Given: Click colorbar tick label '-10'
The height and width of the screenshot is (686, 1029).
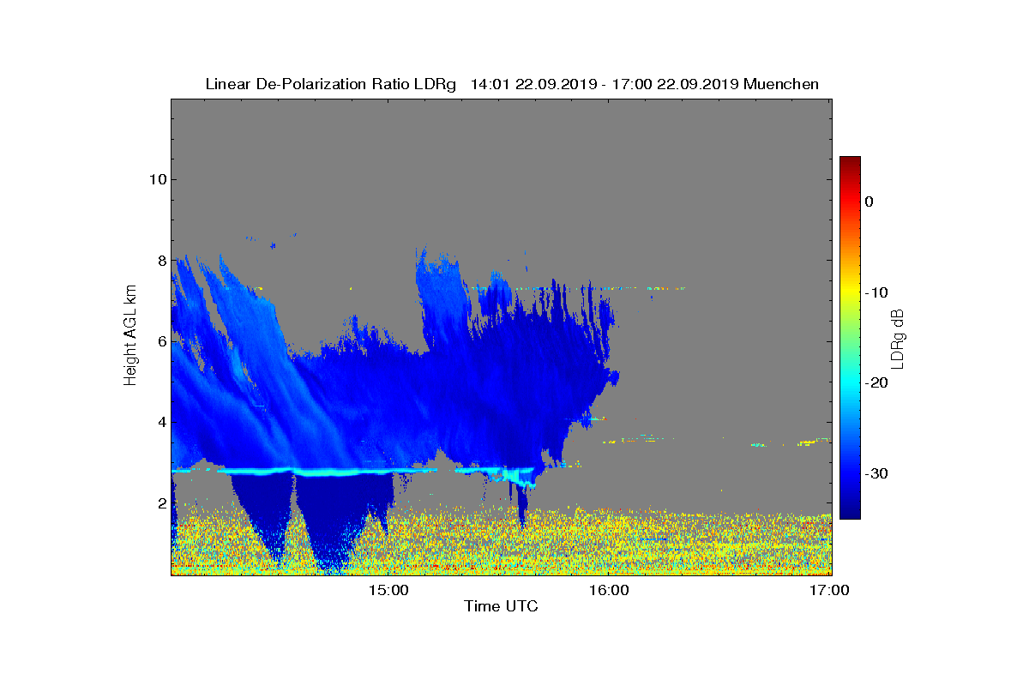Looking at the screenshot, I should (876, 292).
